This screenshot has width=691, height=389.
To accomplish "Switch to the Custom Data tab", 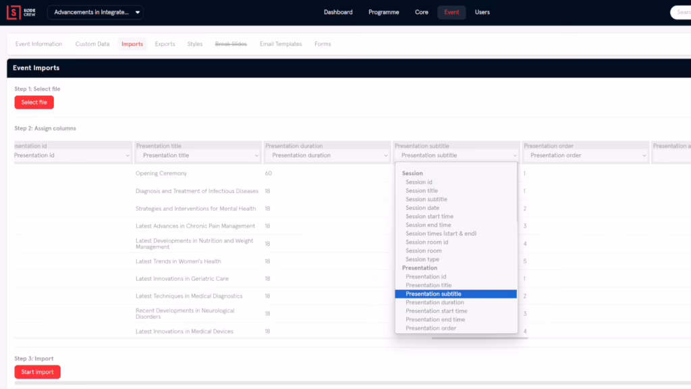I will [92, 44].
